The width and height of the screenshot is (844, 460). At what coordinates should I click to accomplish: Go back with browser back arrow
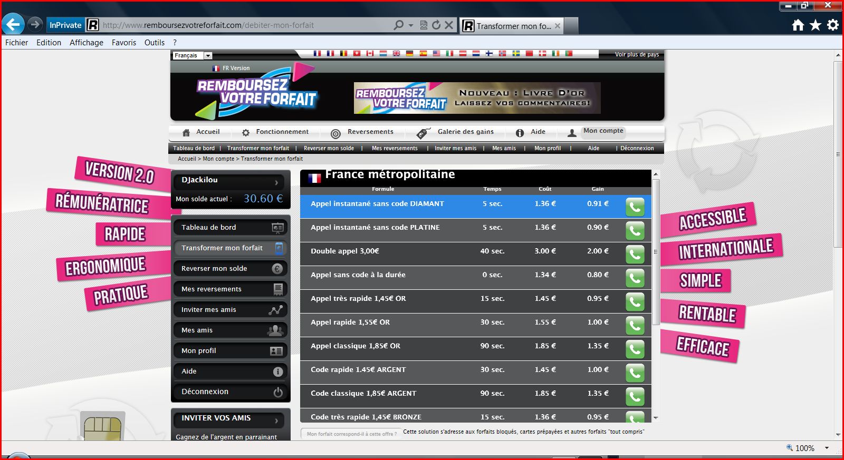click(14, 24)
